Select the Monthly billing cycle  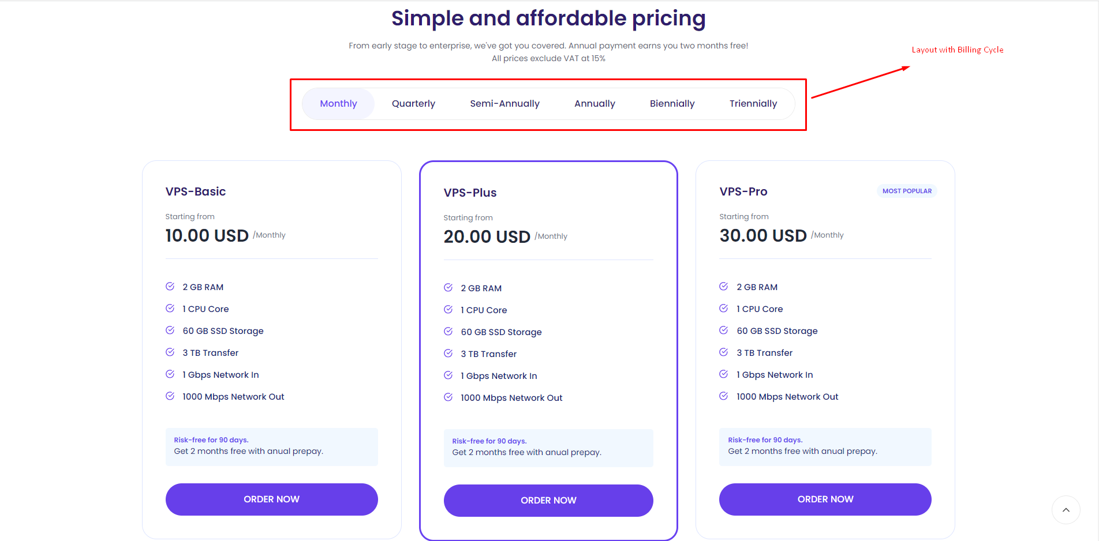(x=338, y=104)
